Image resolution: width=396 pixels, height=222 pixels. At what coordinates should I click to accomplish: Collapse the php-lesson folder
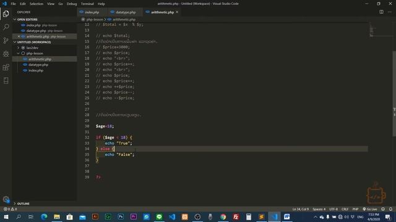pos(35,54)
